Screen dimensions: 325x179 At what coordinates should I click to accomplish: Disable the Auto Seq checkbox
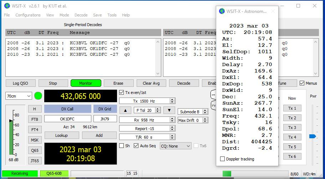pos(136,146)
